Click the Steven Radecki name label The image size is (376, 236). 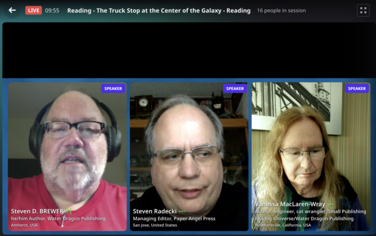tap(155, 211)
